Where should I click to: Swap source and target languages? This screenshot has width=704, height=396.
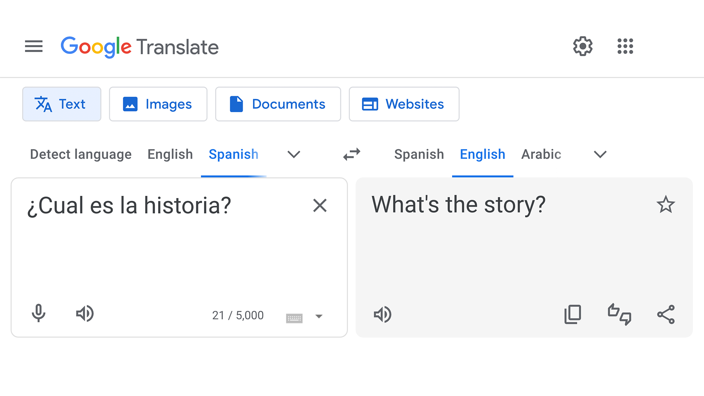click(352, 154)
